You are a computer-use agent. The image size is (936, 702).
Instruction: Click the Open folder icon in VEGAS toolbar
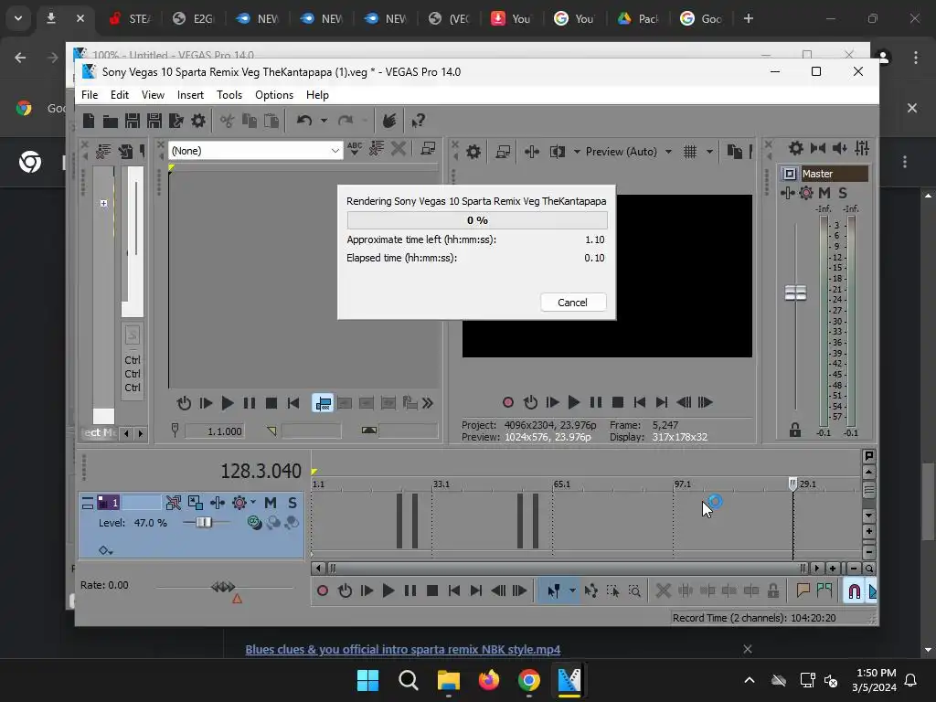coord(111,121)
